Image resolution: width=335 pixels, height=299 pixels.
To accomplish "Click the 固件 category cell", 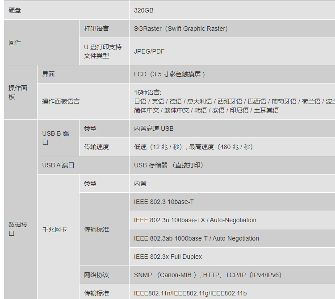I will pyautogui.click(x=15, y=42).
